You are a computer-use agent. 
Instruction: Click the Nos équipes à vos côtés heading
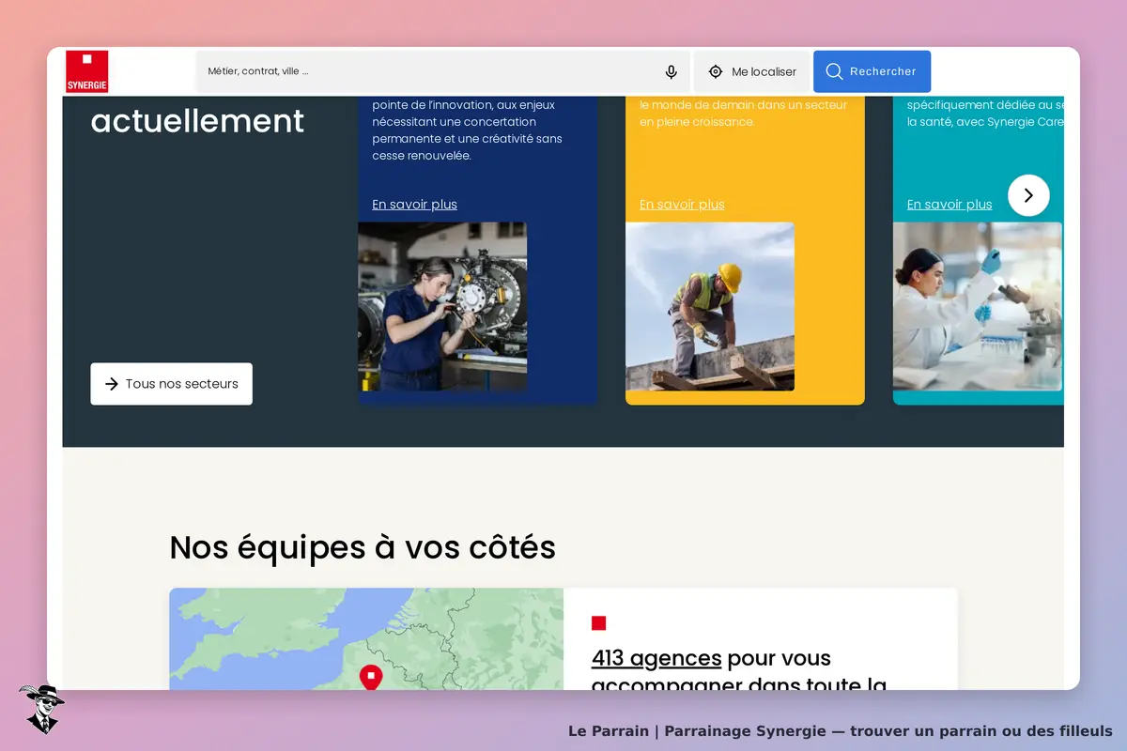point(363,547)
